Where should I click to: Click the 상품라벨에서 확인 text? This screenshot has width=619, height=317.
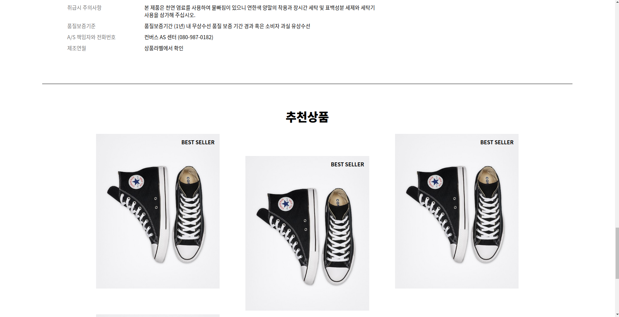click(x=164, y=48)
